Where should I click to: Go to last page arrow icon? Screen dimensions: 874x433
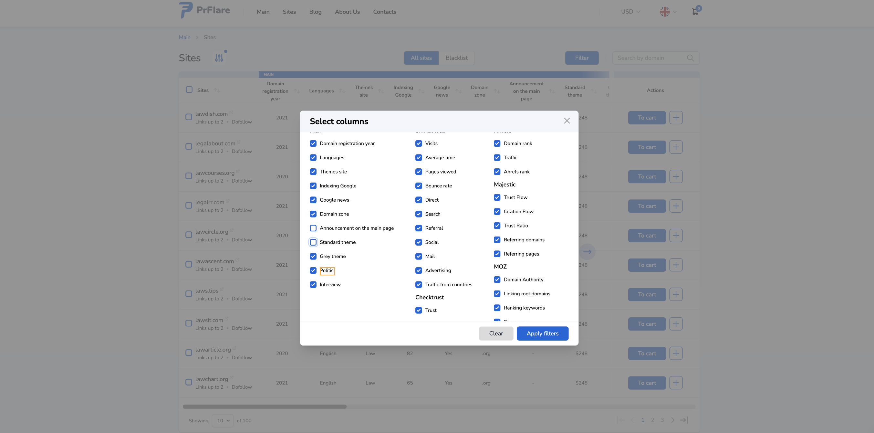click(684, 420)
